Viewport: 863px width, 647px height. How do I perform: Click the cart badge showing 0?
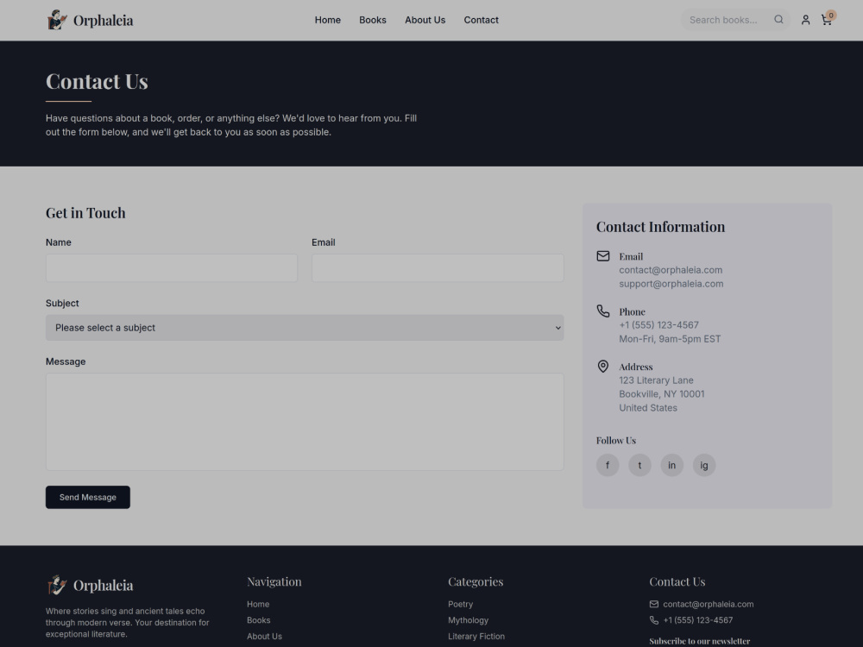click(831, 15)
